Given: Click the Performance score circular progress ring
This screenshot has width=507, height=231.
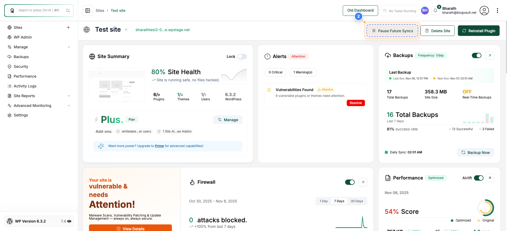Looking at the screenshot, I should [x=486, y=208].
